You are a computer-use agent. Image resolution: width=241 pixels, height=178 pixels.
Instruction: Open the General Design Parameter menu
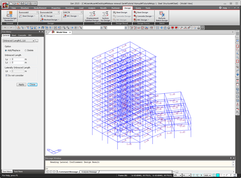(10, 16)
